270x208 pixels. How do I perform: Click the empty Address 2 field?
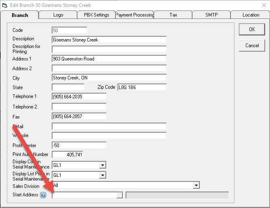pyautogui.click(x=109, y=68)
